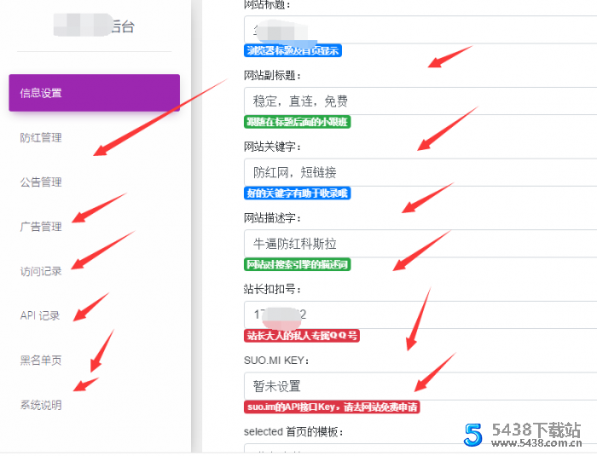Viewport: 597px width, 456px height.
Task: Expand the 首页的模板 dropdown
Action: click(418, 448)
